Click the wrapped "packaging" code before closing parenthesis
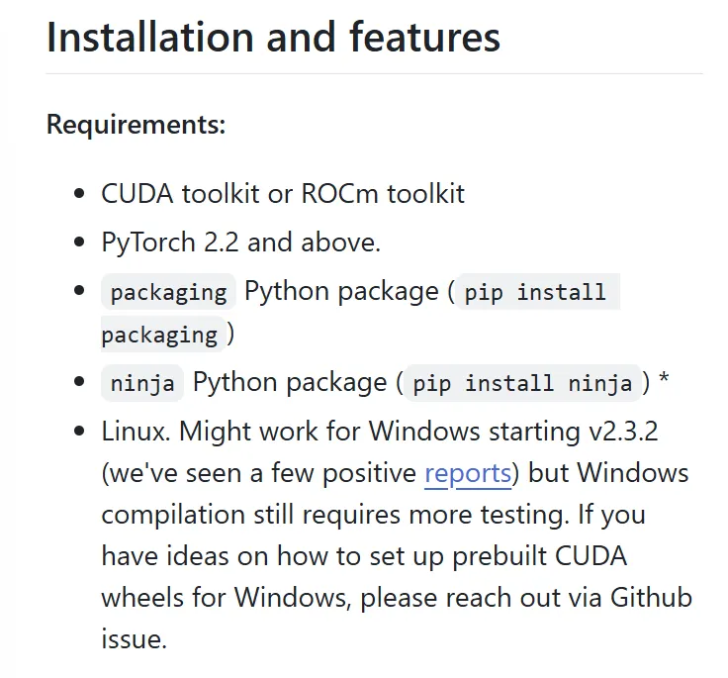The height and width of the screenshot is (678, 728). pyautogui.click(x=159, y=335)
